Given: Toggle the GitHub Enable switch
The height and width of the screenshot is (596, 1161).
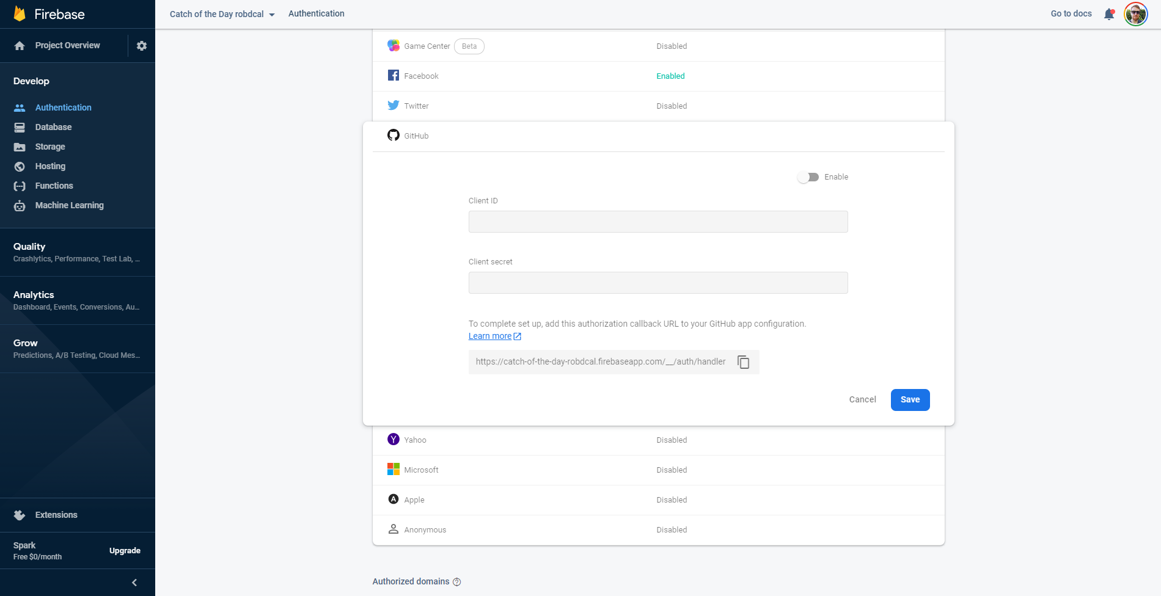Looking at the screenshot, I should point(808,177).
